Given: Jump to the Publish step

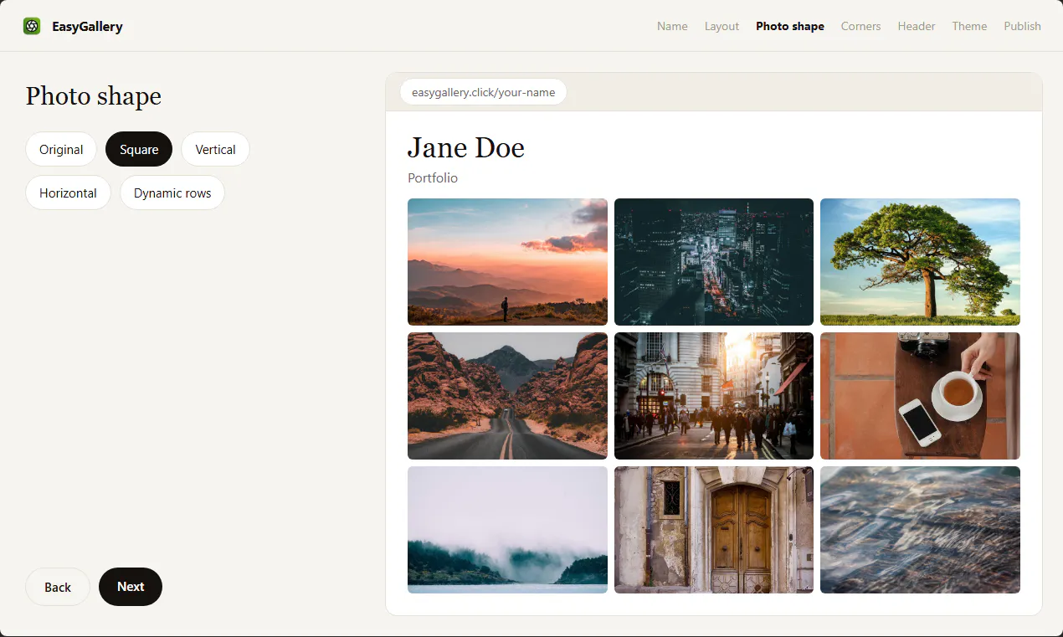Looking at the screenshot, I should [1022, 26].
